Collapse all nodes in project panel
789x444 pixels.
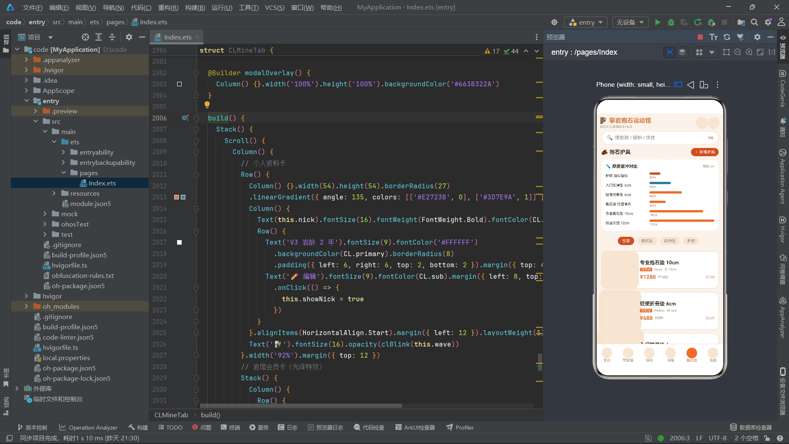[112, 37]
